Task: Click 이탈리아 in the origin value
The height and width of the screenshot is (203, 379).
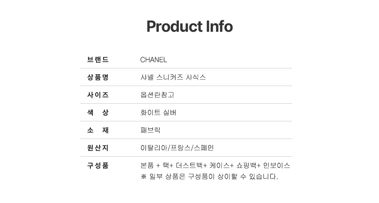Action: pos(151,148)
